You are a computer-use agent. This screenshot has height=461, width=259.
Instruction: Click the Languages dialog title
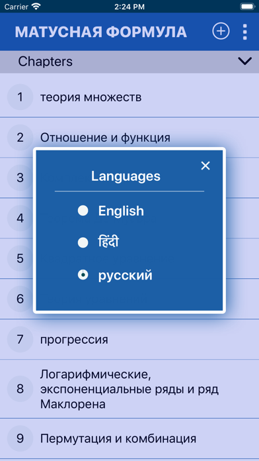click(126, 176)
